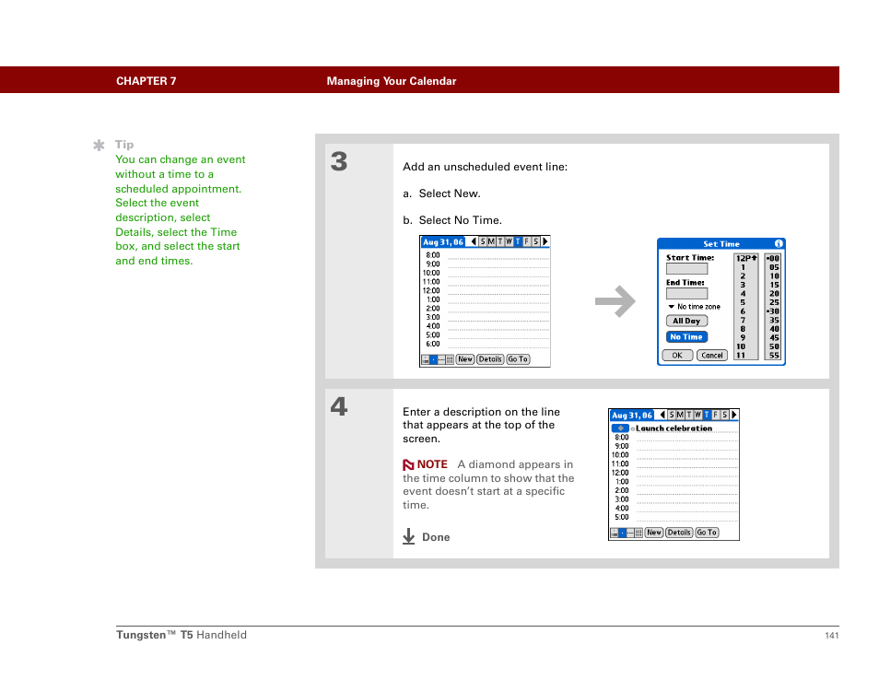
Task: Select Agenda view icon in step 4 calendar
Action: 615,533
